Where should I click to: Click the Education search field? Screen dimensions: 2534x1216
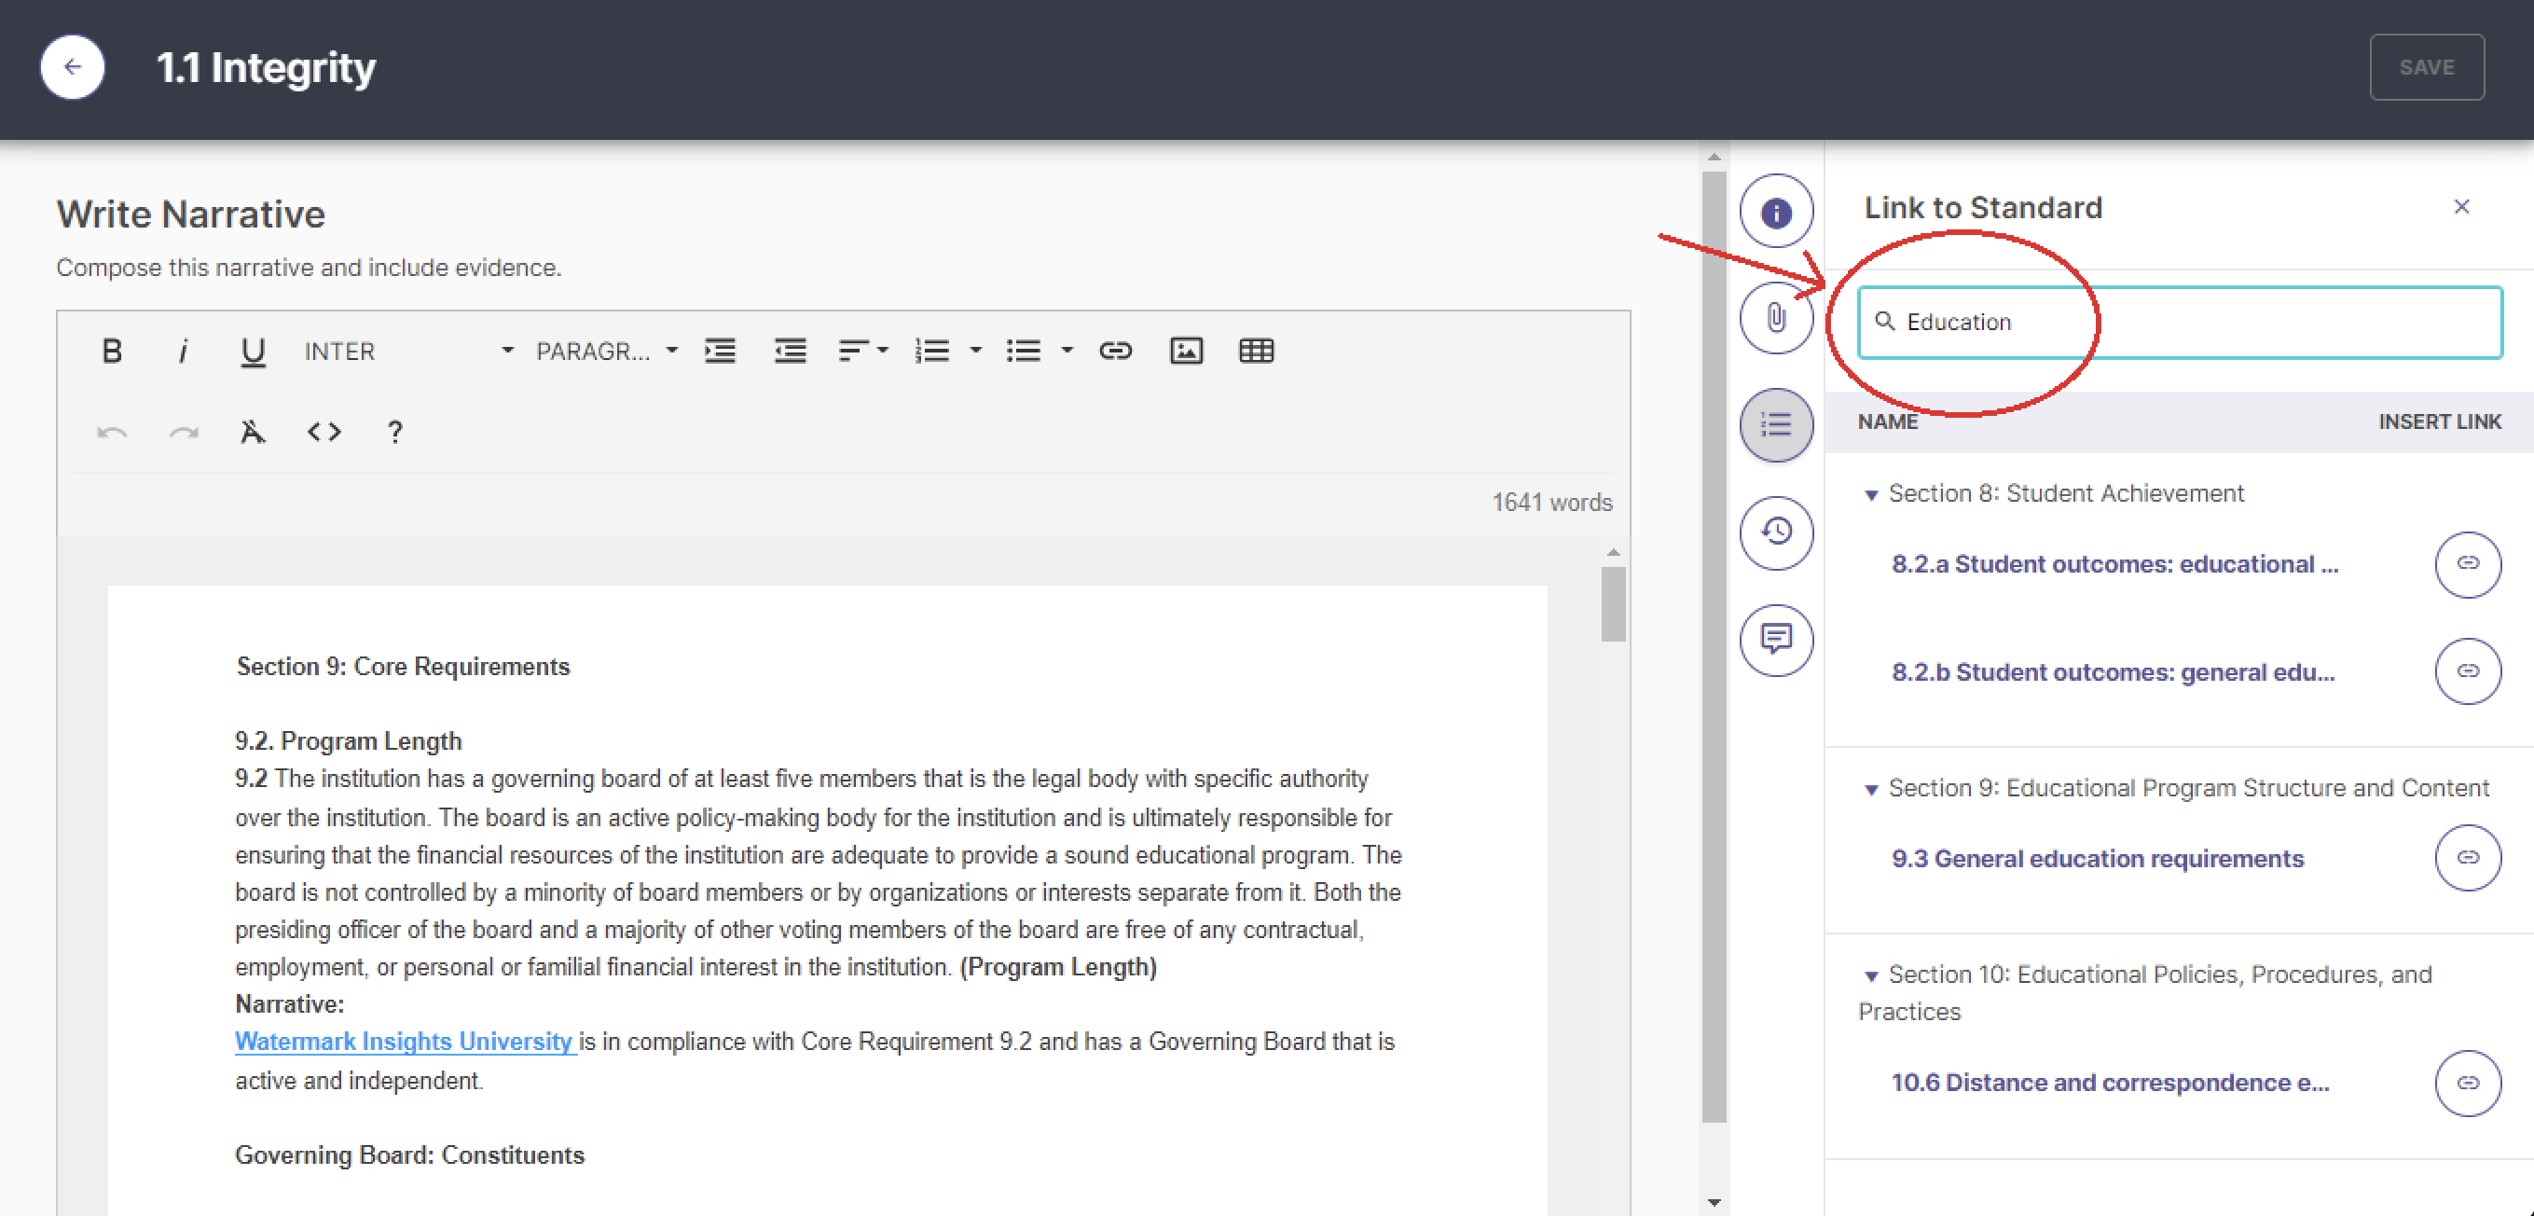[2180, 322]
